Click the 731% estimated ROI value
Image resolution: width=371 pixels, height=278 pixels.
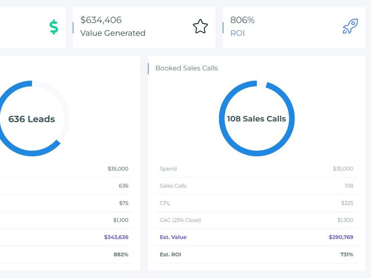pyautogui.click(x=346, y=254)
